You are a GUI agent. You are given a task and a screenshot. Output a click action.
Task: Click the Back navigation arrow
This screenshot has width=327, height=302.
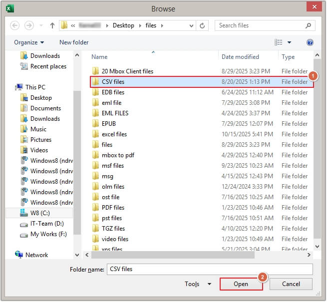click(15, 25)
